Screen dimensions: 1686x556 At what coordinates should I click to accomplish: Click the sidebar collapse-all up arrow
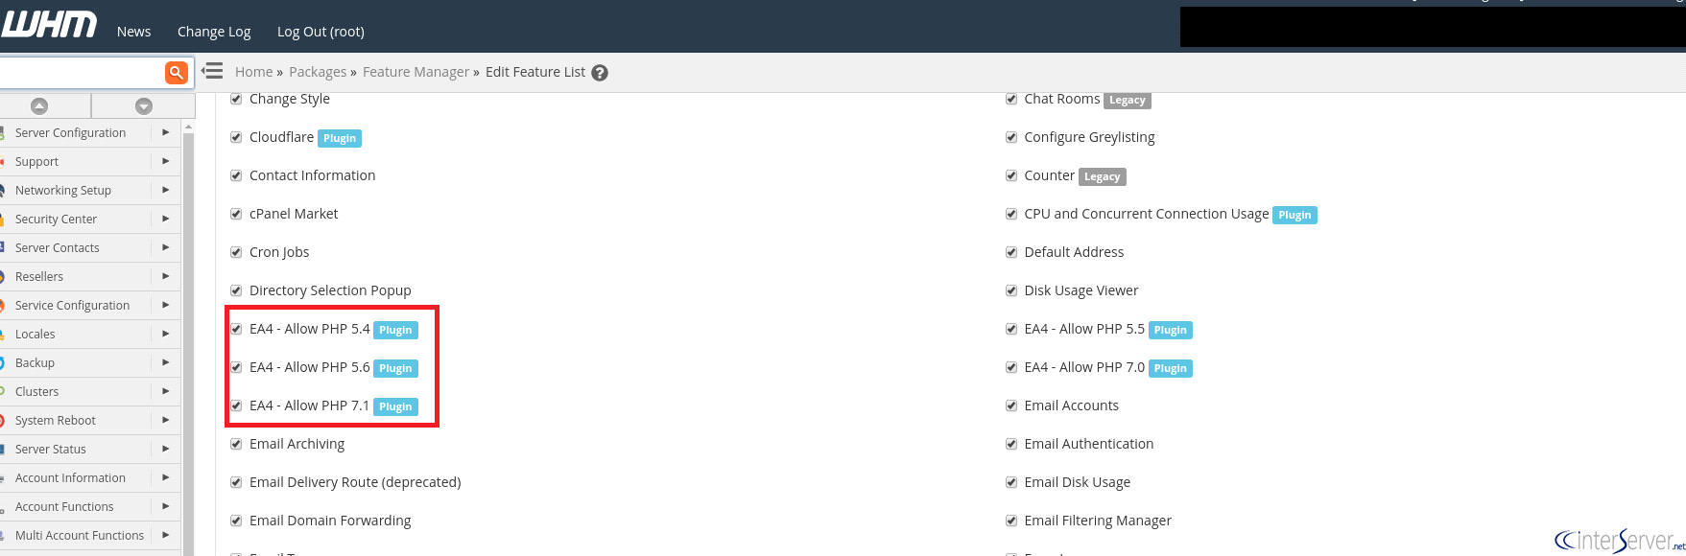[39, 105]
